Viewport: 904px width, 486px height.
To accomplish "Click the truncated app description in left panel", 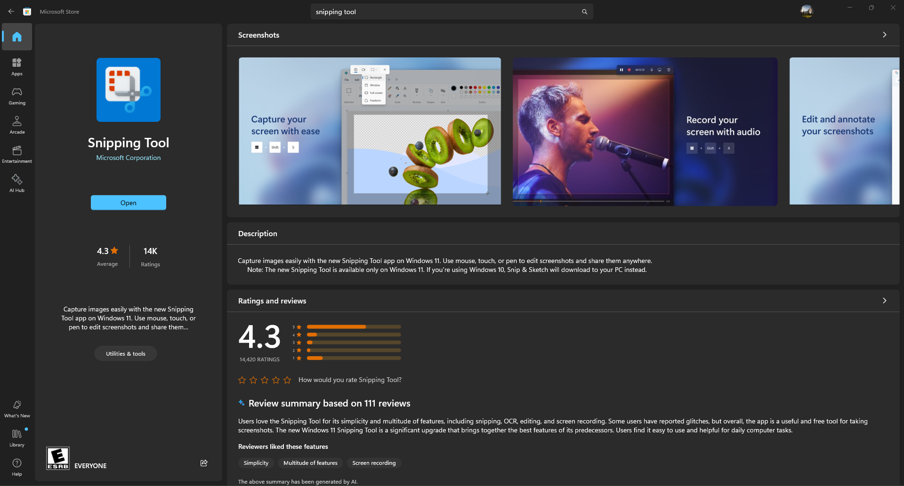I will (x=129, y=318).
